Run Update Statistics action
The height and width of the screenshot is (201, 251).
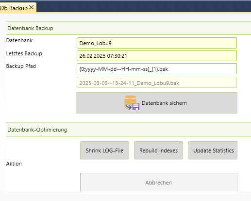(x=213, y=151)
